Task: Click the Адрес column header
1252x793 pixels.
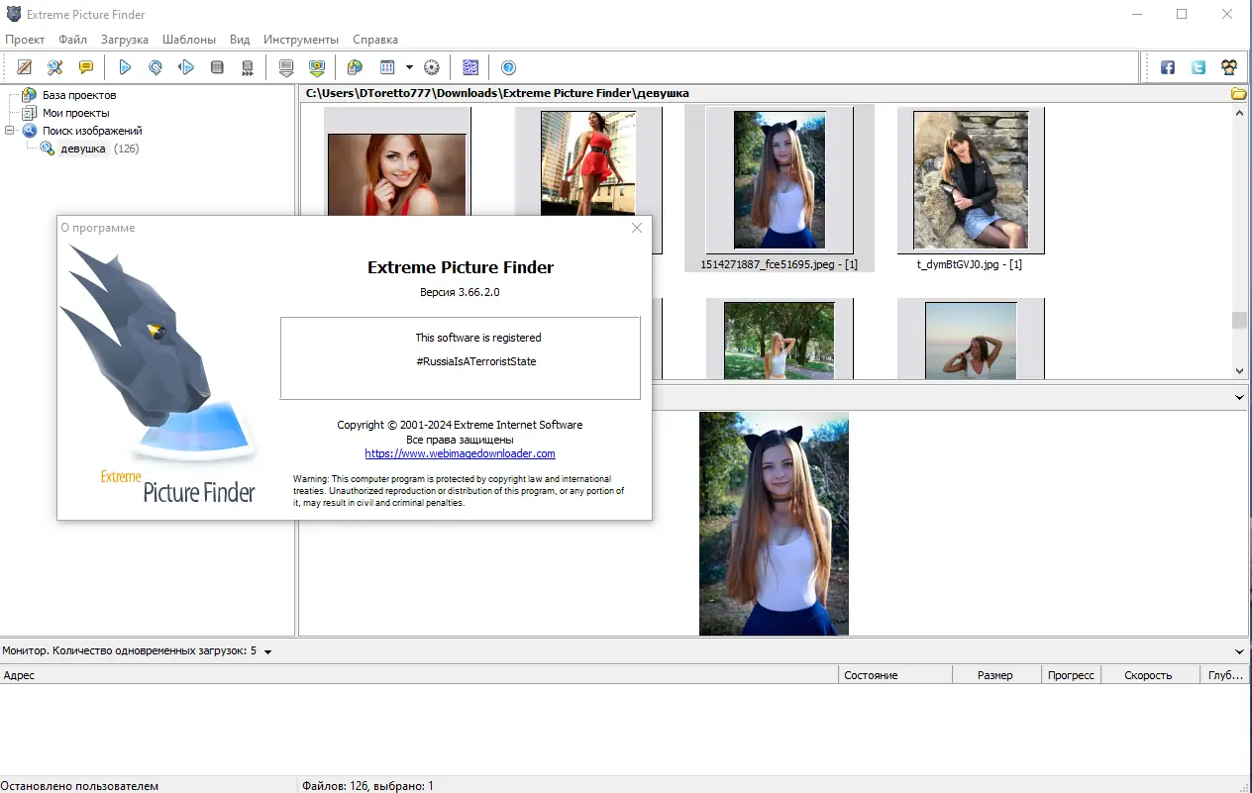Action: coord(419,675)
